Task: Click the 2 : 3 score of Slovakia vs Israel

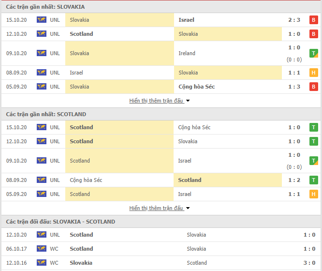Action: (x=294, y=20)
